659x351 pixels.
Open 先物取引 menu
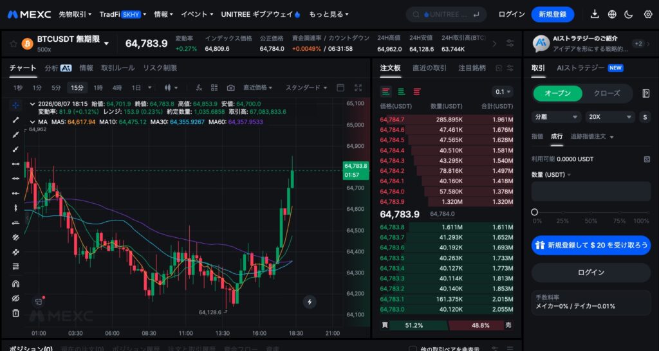(75, 14)
